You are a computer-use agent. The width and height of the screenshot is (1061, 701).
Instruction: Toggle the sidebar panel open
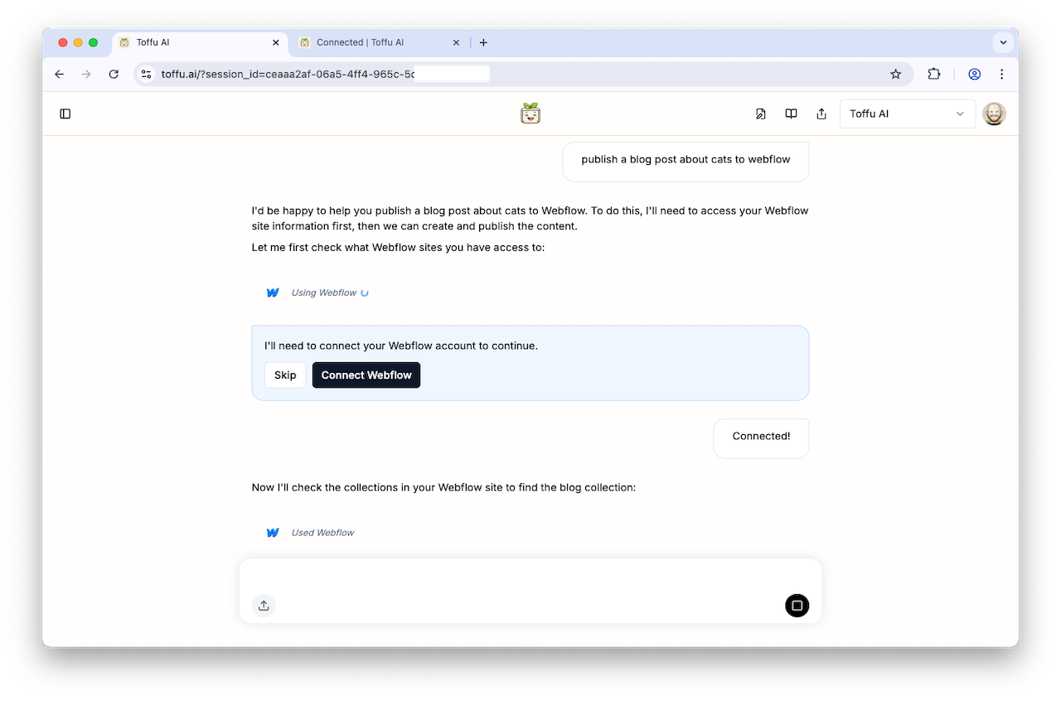click(65, 114)
